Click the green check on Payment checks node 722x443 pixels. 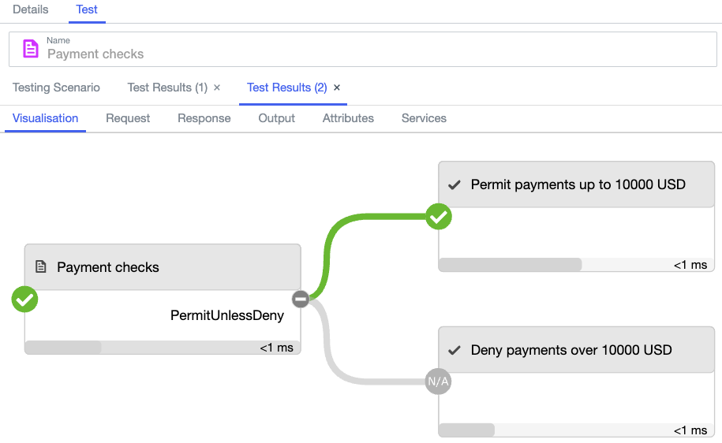point(25,300)
